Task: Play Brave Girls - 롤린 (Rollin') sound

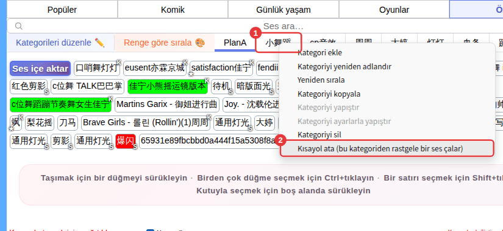Action: [x=146, y=123]
